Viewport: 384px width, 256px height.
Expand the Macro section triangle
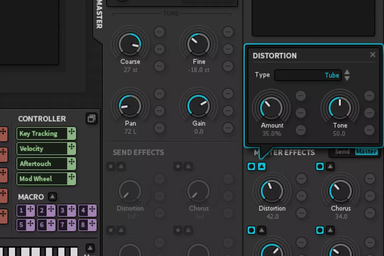[x=52, y=197]
